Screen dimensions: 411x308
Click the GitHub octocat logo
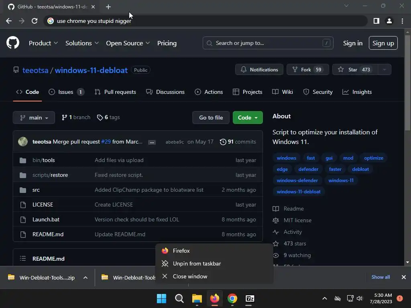13,43
